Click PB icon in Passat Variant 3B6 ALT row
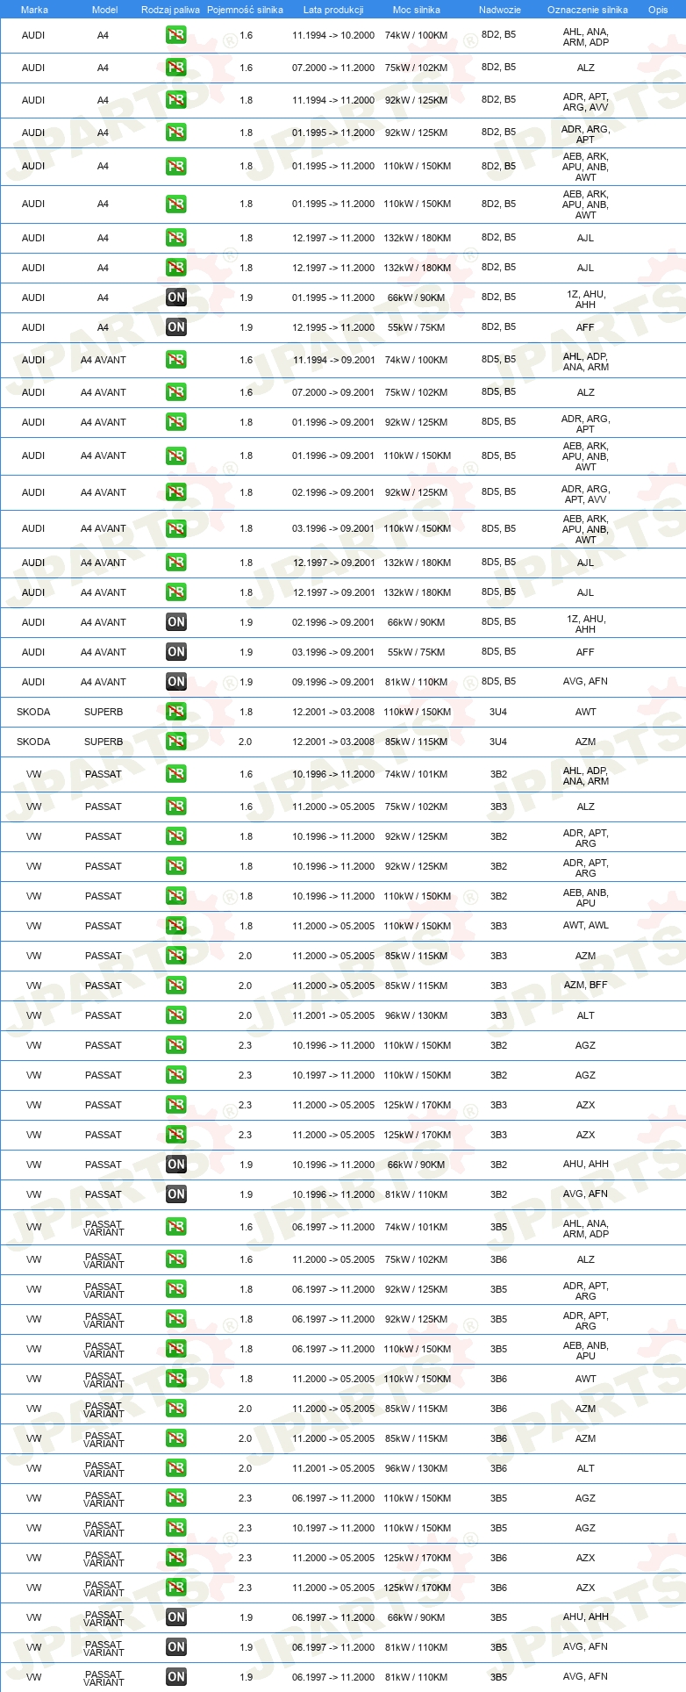 [176, 1468]
